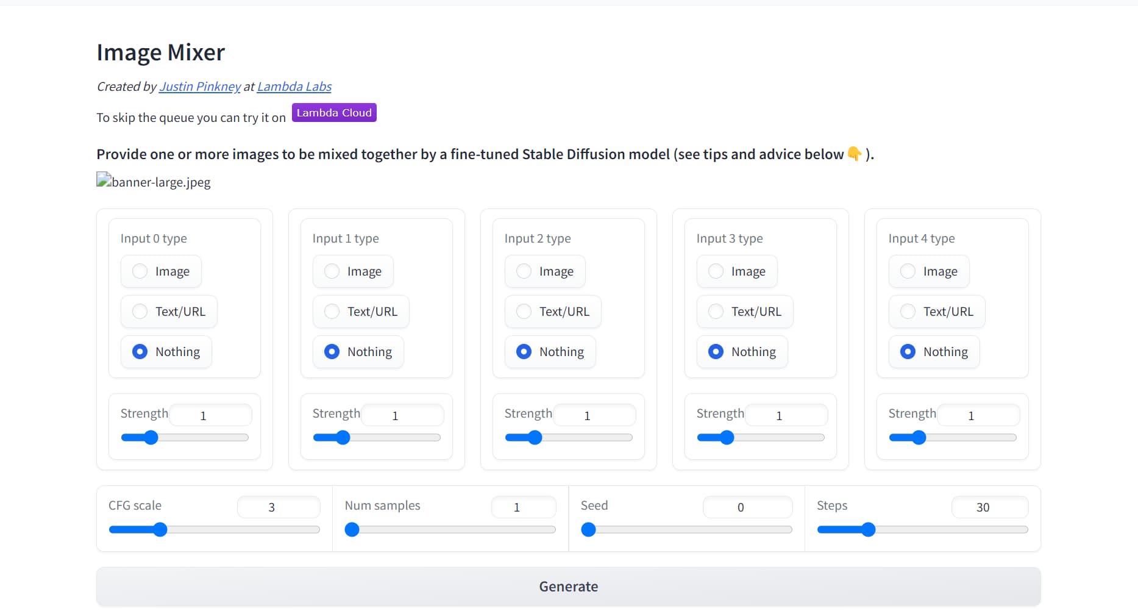
Task: Open the Lambda Labs link
Action: (x=294, y=87)
